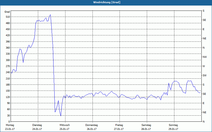Click the 270 y-axis label
The image size is (212, 132).
pos(8,66)
